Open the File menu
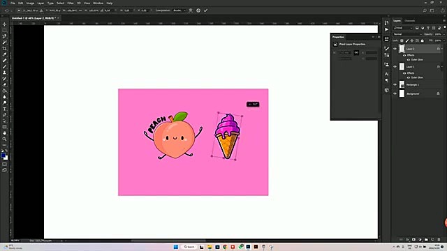This screenshot has width=447, height=251. (x=13, y=3)
